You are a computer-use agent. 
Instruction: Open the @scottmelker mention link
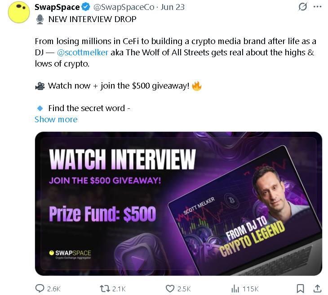(83, 52)
